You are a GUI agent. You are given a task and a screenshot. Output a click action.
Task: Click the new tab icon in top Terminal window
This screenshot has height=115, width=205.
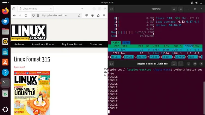(x=112, y=9)
